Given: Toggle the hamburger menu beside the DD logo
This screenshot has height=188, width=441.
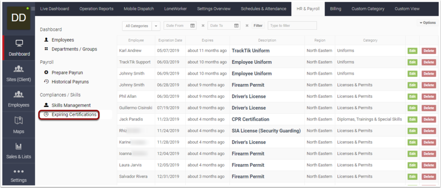Looking at the screenshot, I should [33, 9].
